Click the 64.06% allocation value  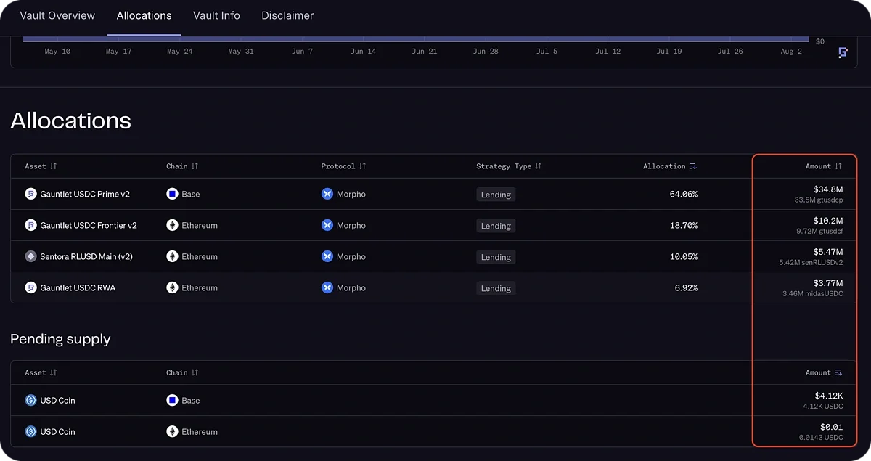683,194
